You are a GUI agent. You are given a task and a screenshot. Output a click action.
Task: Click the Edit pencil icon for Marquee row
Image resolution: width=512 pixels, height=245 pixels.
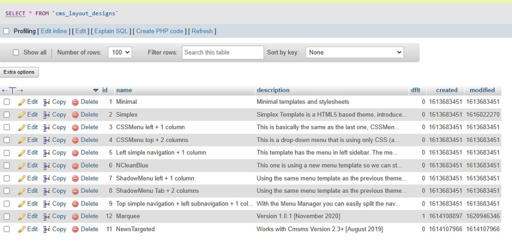21,216
